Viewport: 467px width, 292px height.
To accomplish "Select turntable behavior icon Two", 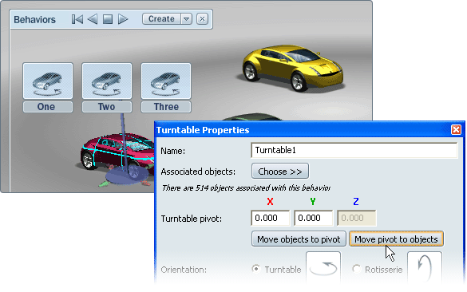I will click(107, 81).
